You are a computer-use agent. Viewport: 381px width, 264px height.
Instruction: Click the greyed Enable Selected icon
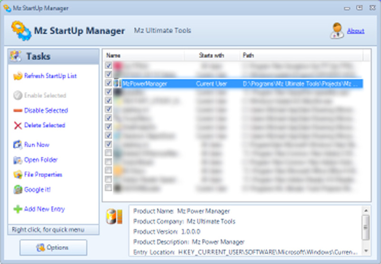[x=18, y=95]
